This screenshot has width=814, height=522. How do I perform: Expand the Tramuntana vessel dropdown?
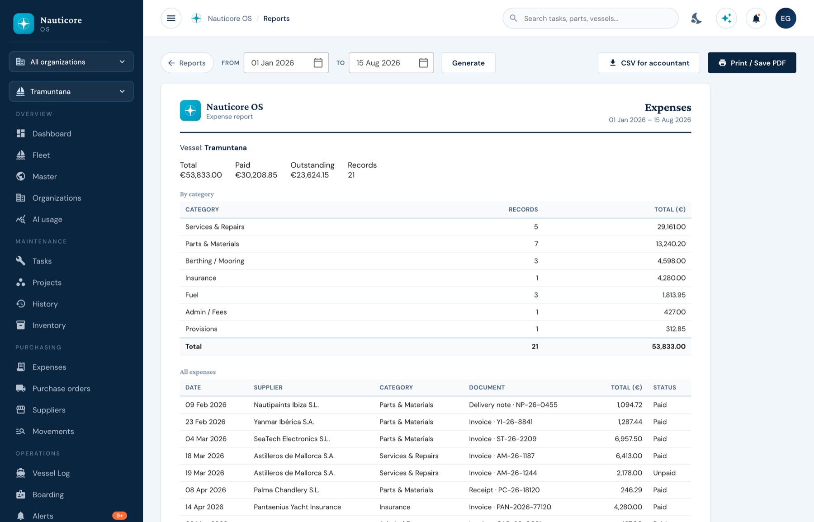(x=71, y=91)
